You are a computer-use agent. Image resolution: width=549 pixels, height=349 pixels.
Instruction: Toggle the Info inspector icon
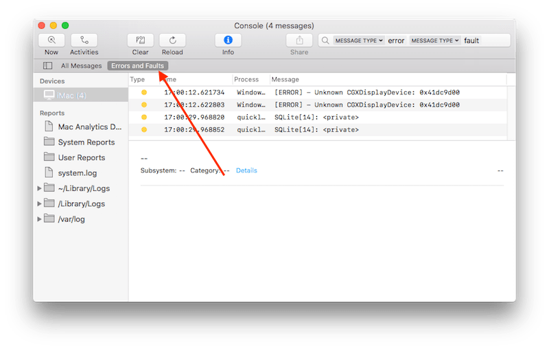click(228, 40)
